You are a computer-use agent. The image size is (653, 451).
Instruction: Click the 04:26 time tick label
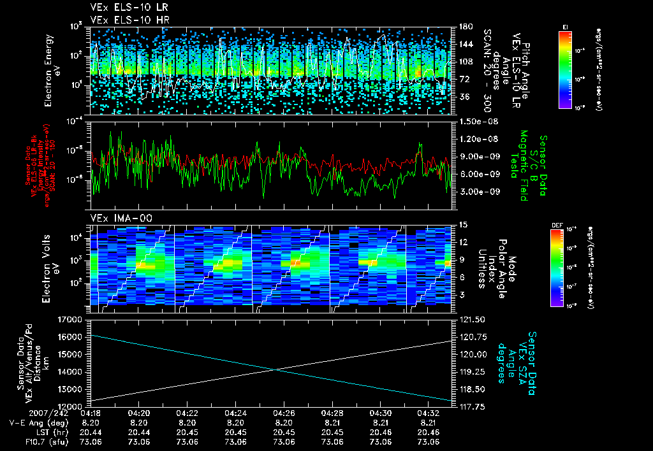pyautogui.click(x=284, y=413)
